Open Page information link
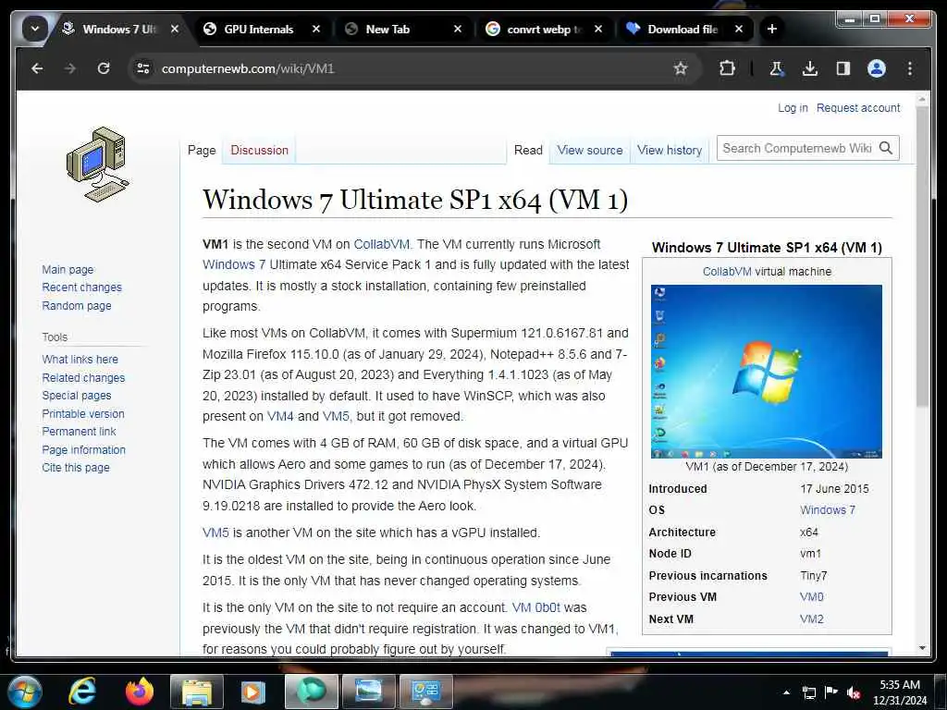The image size is (947, 710). (83, 449)
